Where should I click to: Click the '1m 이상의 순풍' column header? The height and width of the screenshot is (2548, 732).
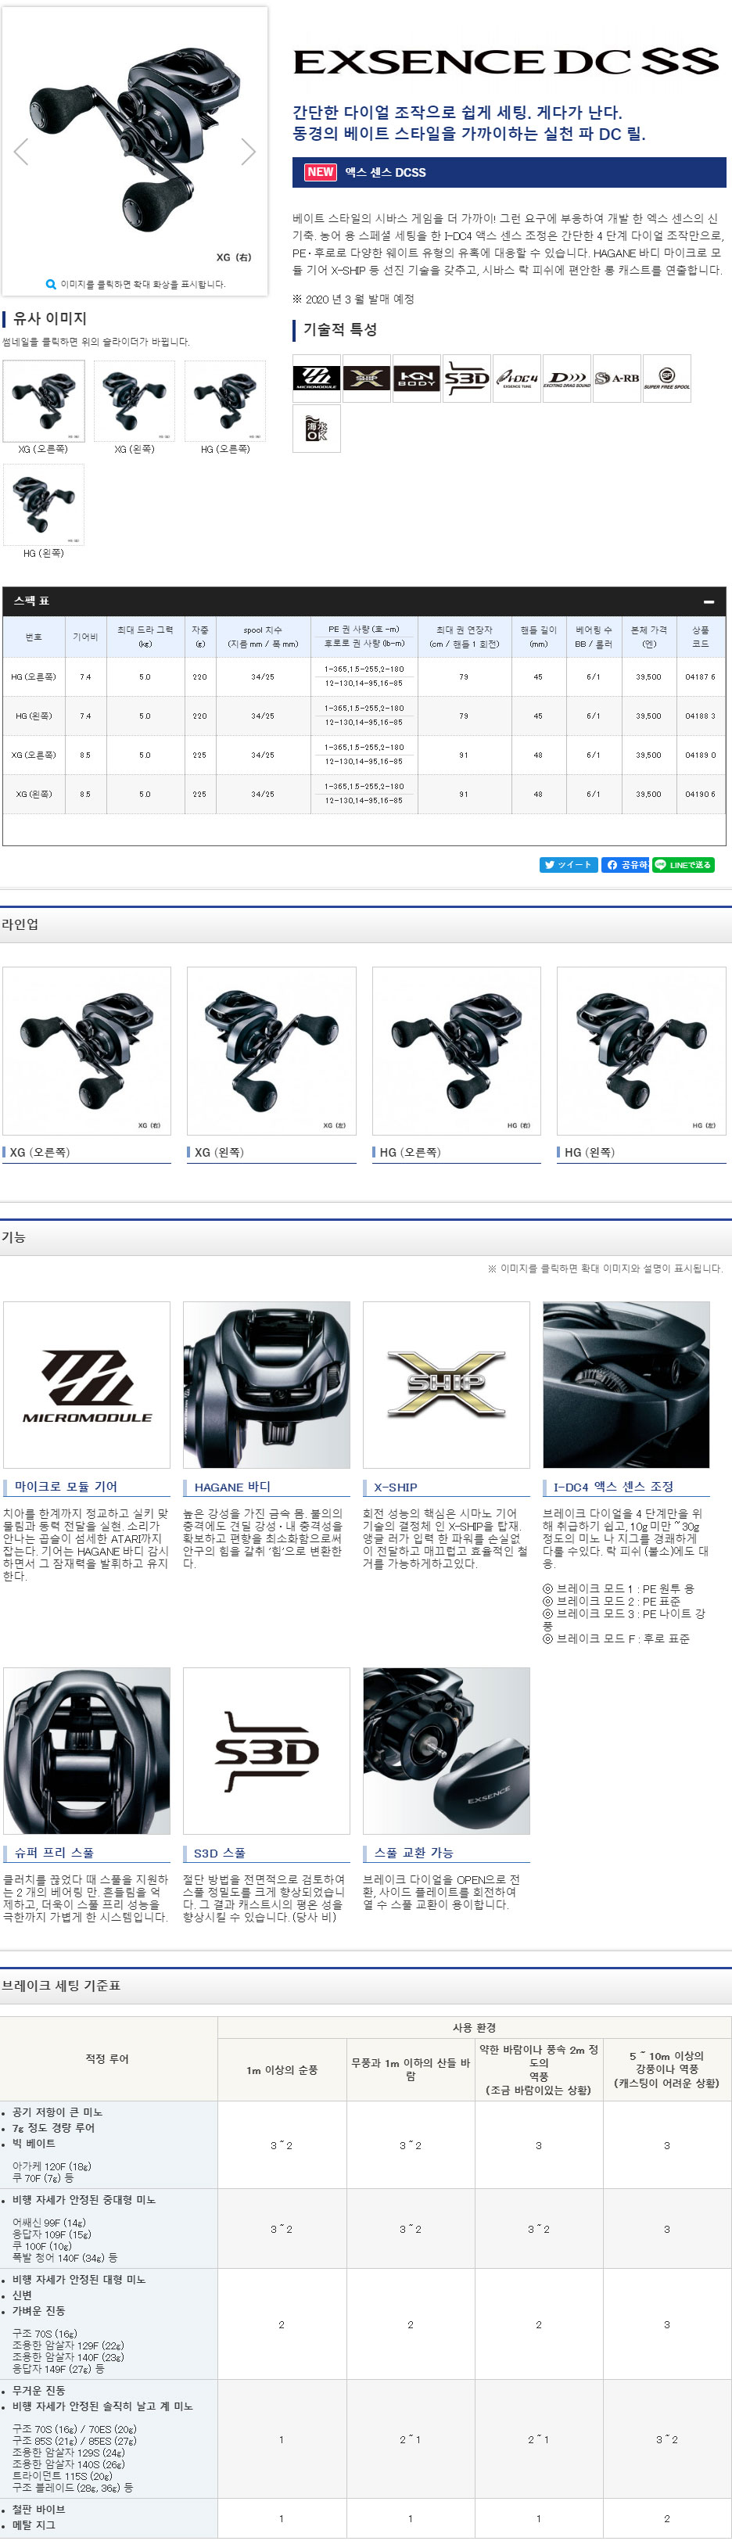tap(282, 2070)
